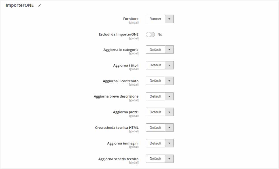Expand the Crea scheda tecnica HTML dropdown
Viewport: 279px width, 169px height.
pos(160,128)
